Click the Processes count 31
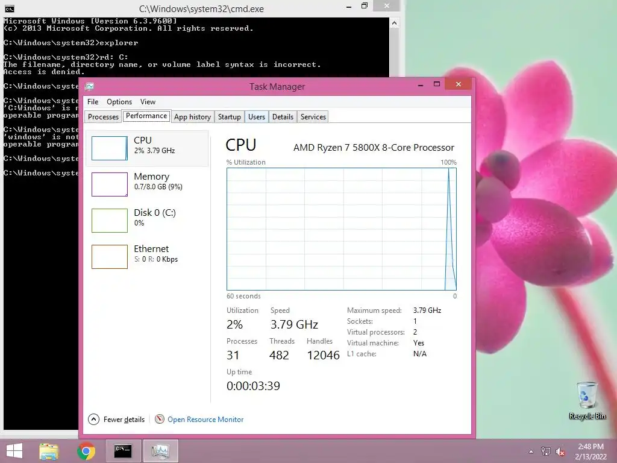 pyautogui.click(x=233, y=355)
